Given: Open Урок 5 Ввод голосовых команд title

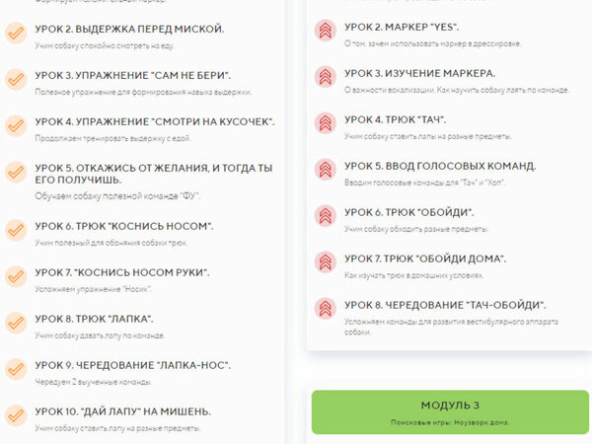Looking at the screenshot, I should pyautogui.click(x=440, y=166).
